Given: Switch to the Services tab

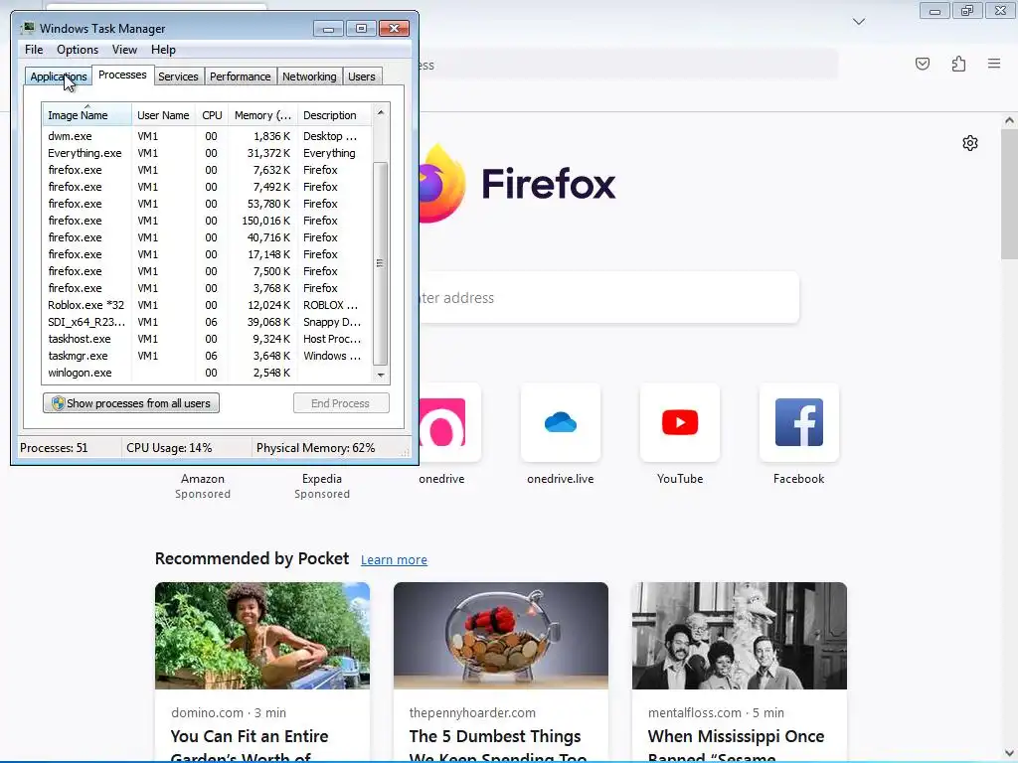Looking at the screenshot, I should pyautogui.click(x=178, y=76).
